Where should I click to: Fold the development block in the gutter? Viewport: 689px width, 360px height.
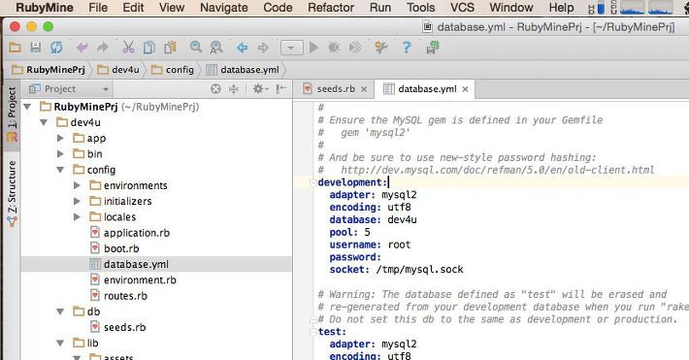click(312, 182)
